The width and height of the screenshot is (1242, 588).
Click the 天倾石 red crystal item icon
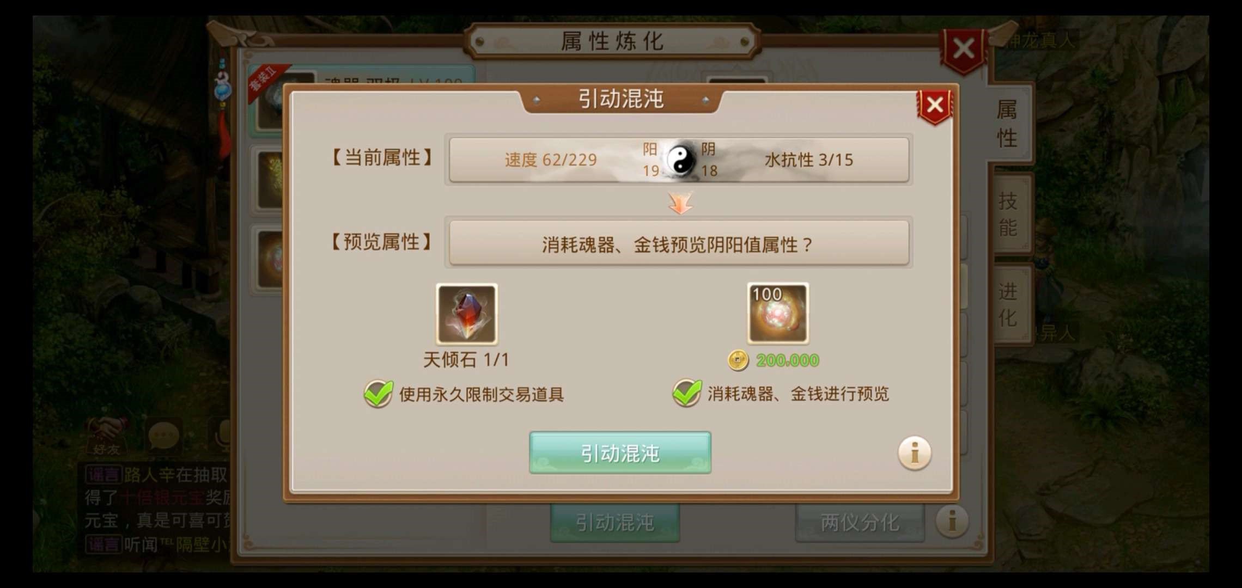pyautogui.click(x=467, y=314)
